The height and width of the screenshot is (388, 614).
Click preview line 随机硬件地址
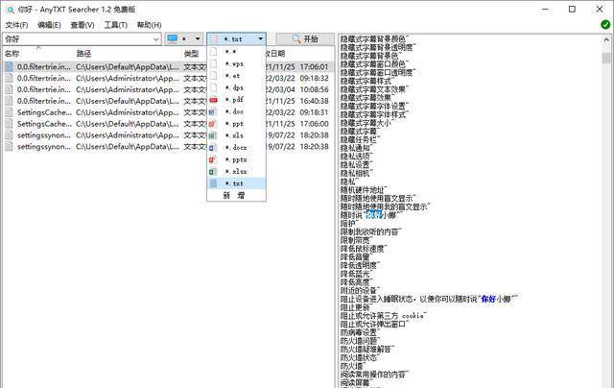click(x=364, y=190)
